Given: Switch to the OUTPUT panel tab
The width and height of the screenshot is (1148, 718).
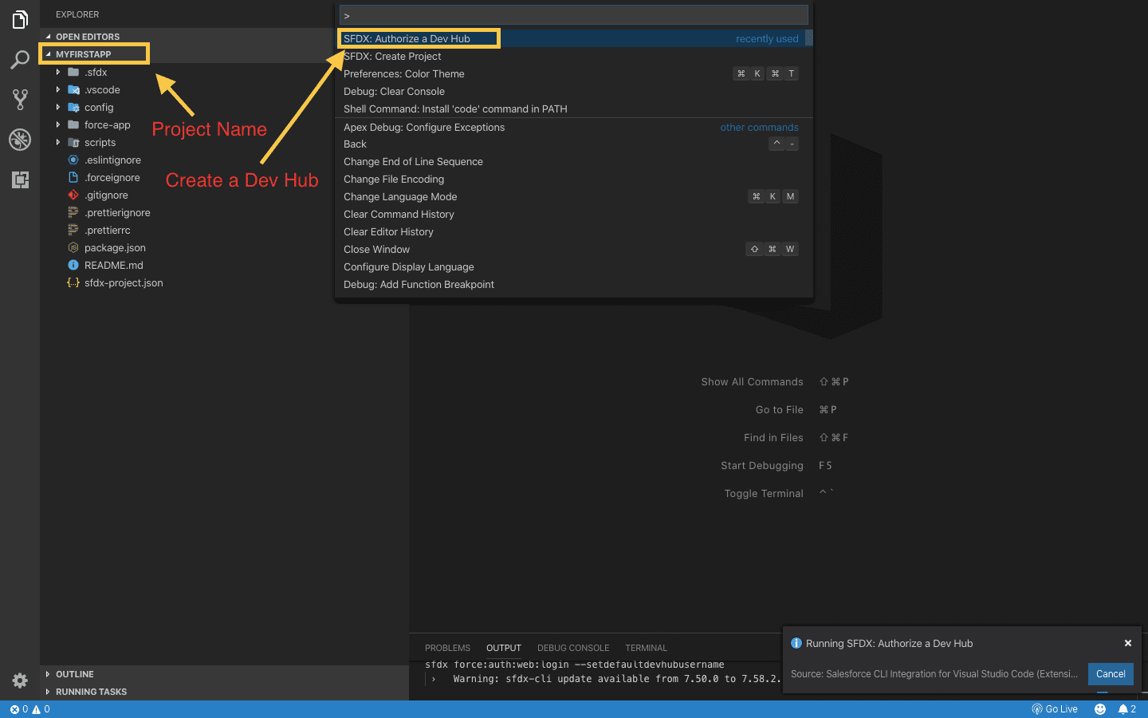Looking at the screenshot, I should click(504, 648).
